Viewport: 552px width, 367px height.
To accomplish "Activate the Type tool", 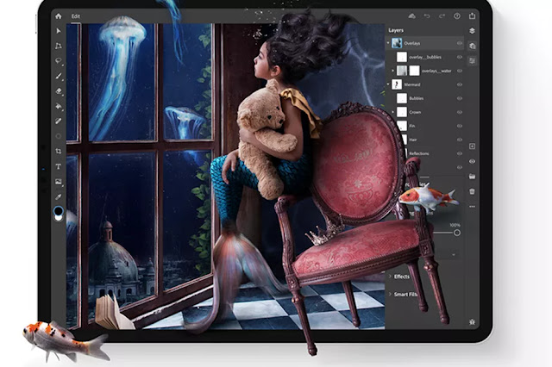I will [59, 166].
